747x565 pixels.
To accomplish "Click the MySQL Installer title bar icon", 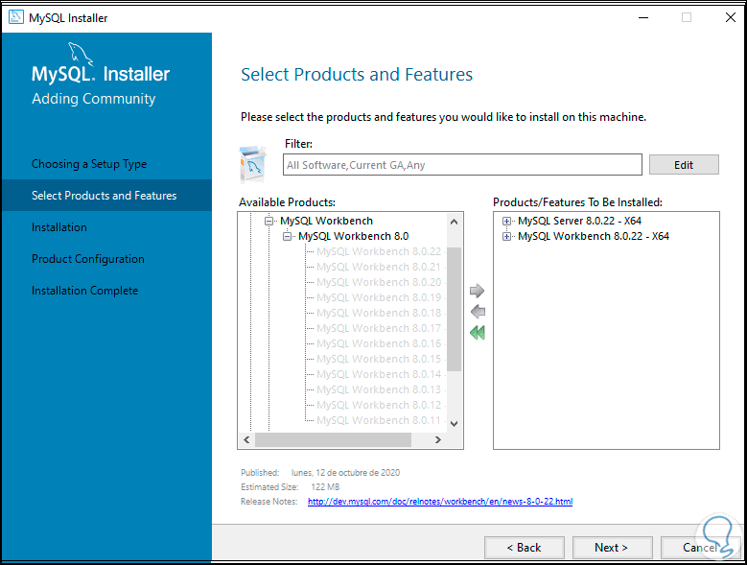I will pyautogui.click(x=15, y=17).
